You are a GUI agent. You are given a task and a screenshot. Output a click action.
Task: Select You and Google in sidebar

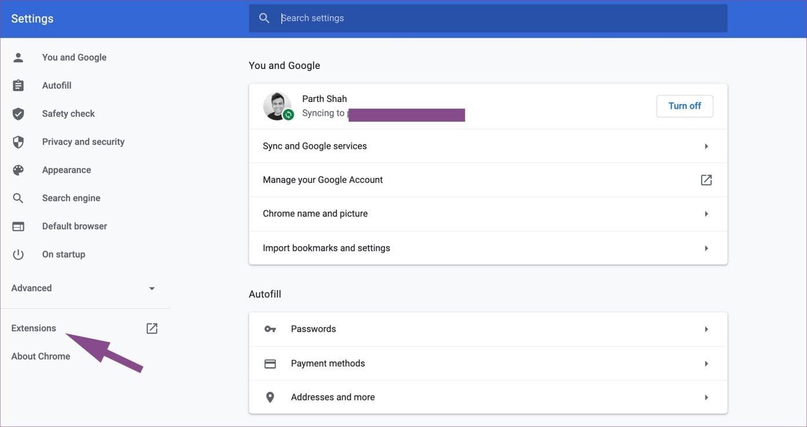point(74,57)
